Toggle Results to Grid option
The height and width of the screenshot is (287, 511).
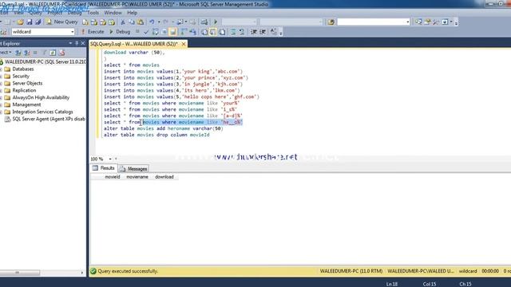click(x=213, y=32)
